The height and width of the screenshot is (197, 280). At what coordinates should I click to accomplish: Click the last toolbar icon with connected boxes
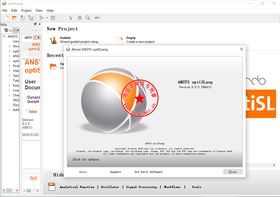point(97,18)
